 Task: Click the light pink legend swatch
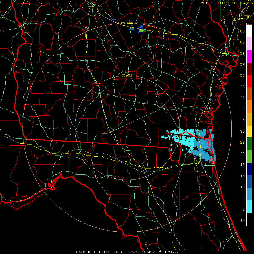coord(249,43)
